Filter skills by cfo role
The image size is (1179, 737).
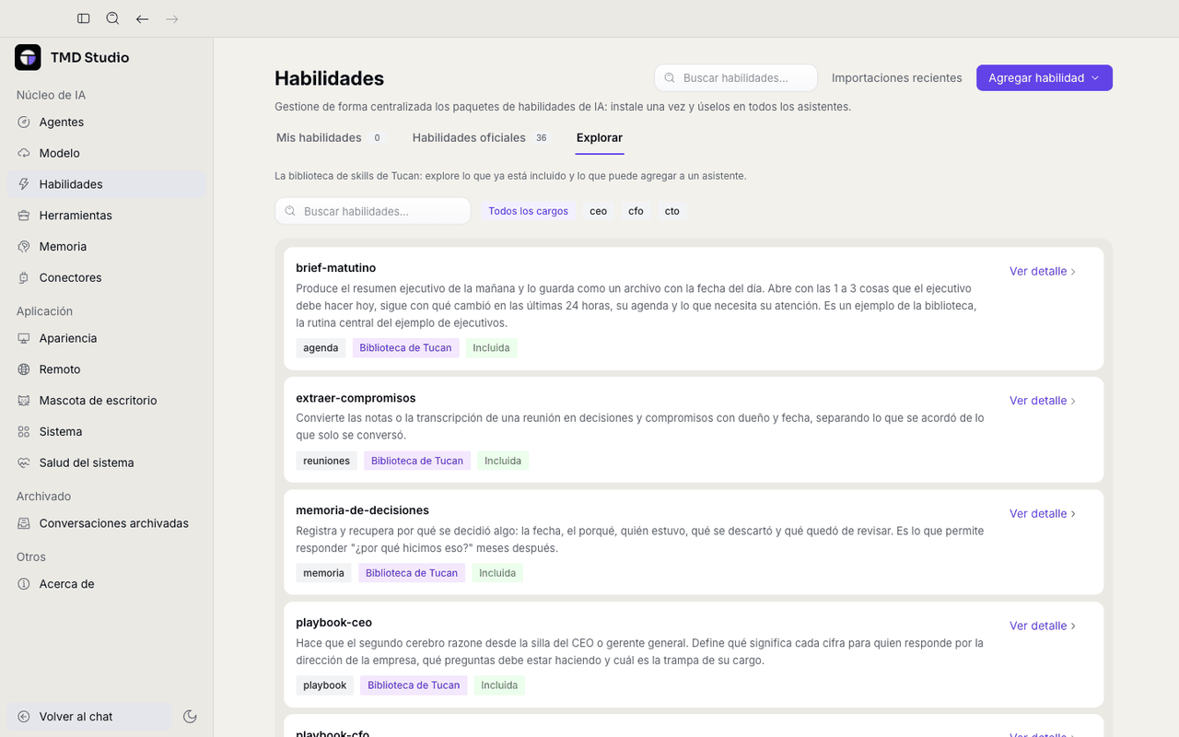coord(636,211)
